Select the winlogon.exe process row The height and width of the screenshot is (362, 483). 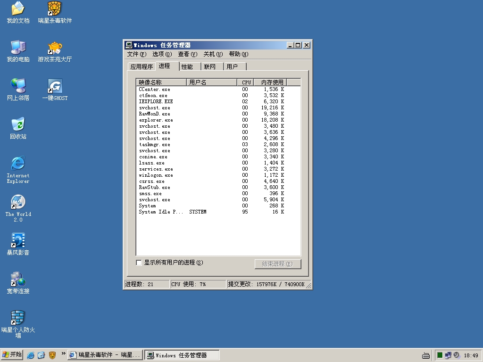(x=218, y=175)
